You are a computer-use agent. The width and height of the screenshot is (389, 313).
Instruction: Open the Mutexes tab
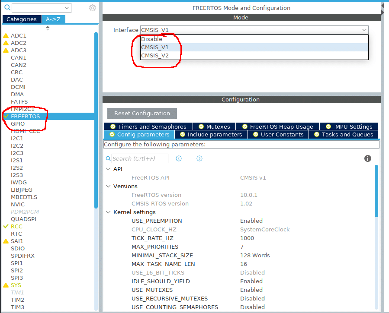[214, 126]
